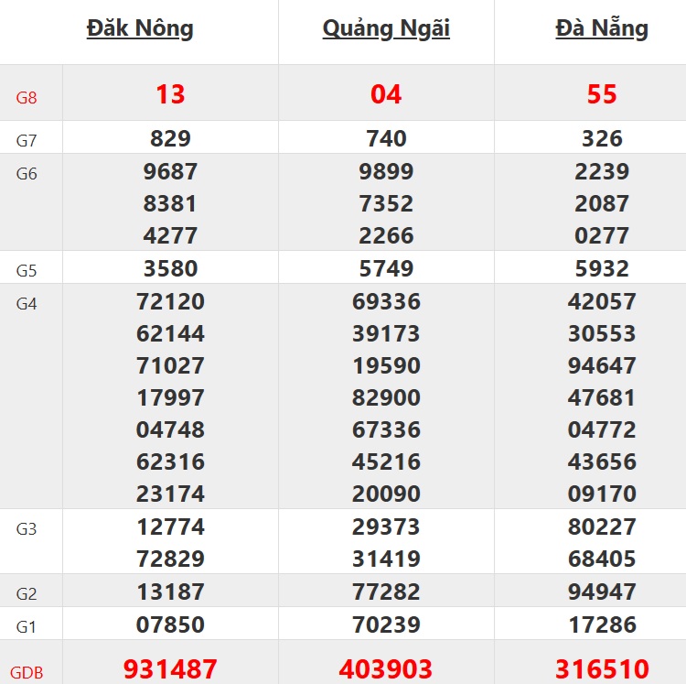Select G4 number 82900 in Quảng Ngãi column
The image size is (686, 684).
386,397
